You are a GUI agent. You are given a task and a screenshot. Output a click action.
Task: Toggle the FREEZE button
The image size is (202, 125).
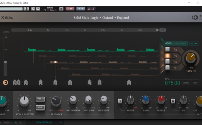[40, 99]
